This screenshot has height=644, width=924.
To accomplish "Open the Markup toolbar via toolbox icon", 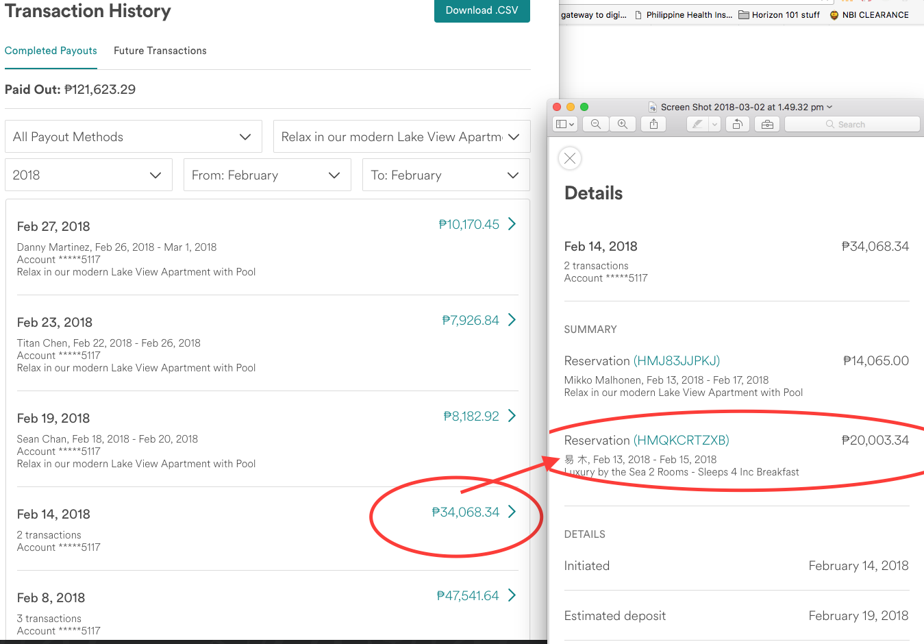I will (x=766, y=124).
